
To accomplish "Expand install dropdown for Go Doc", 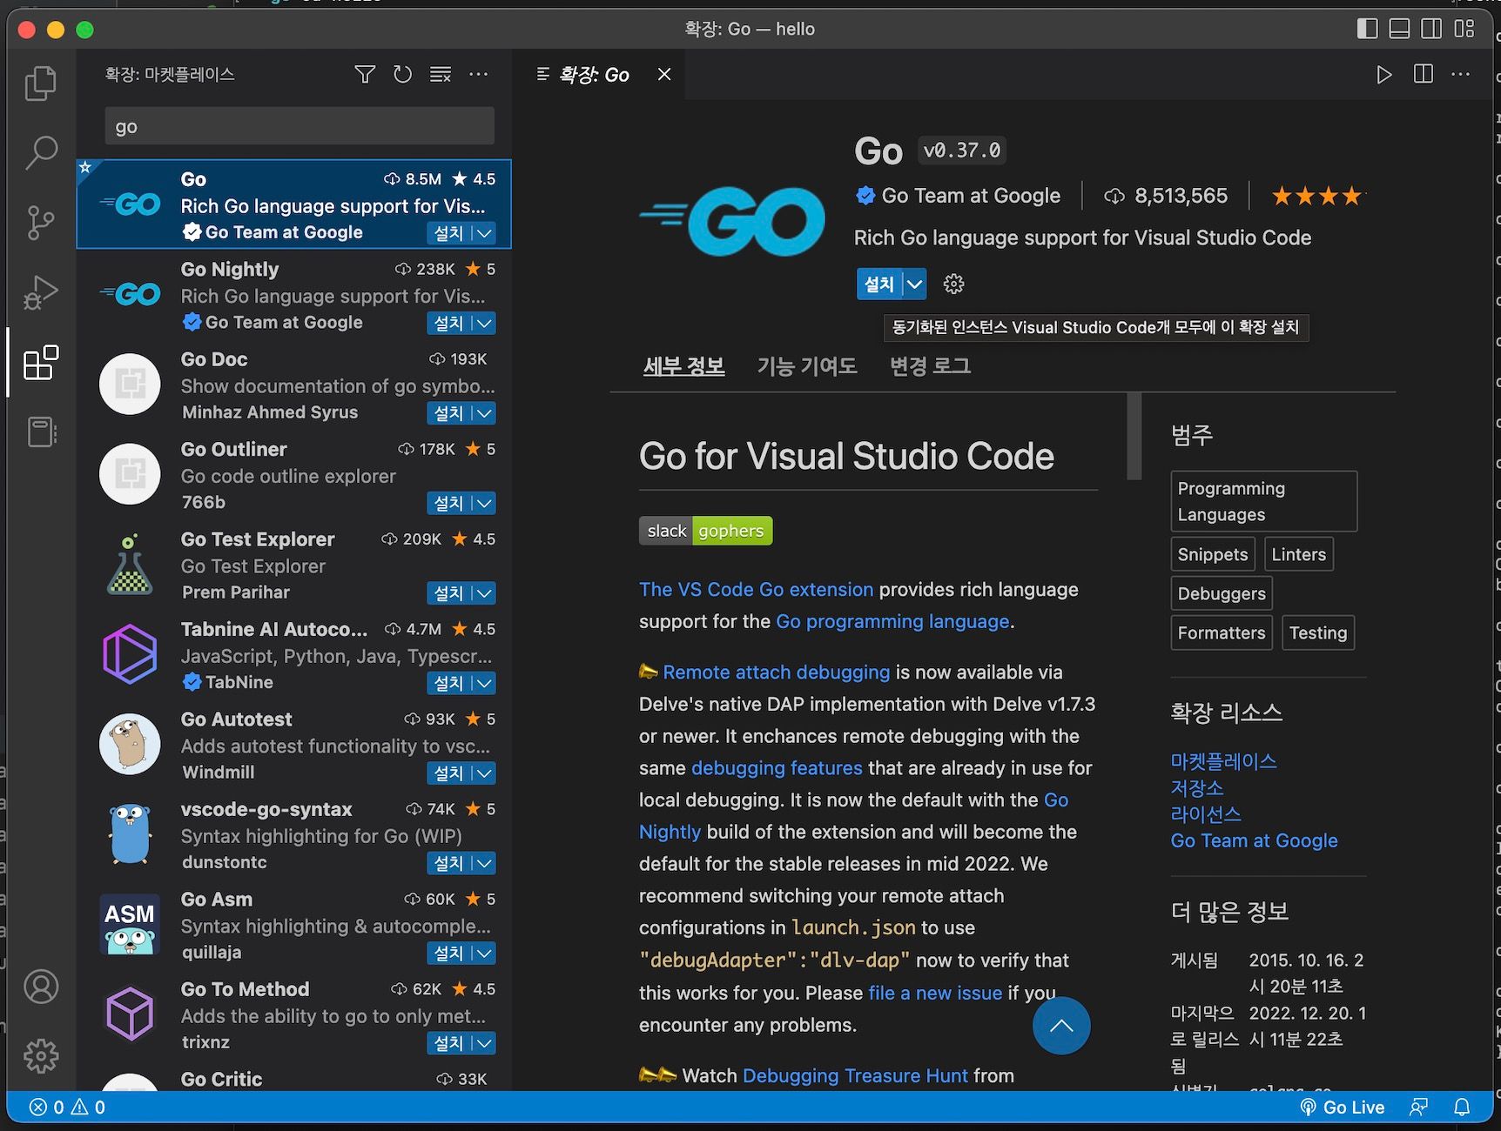I will [485, 413].
